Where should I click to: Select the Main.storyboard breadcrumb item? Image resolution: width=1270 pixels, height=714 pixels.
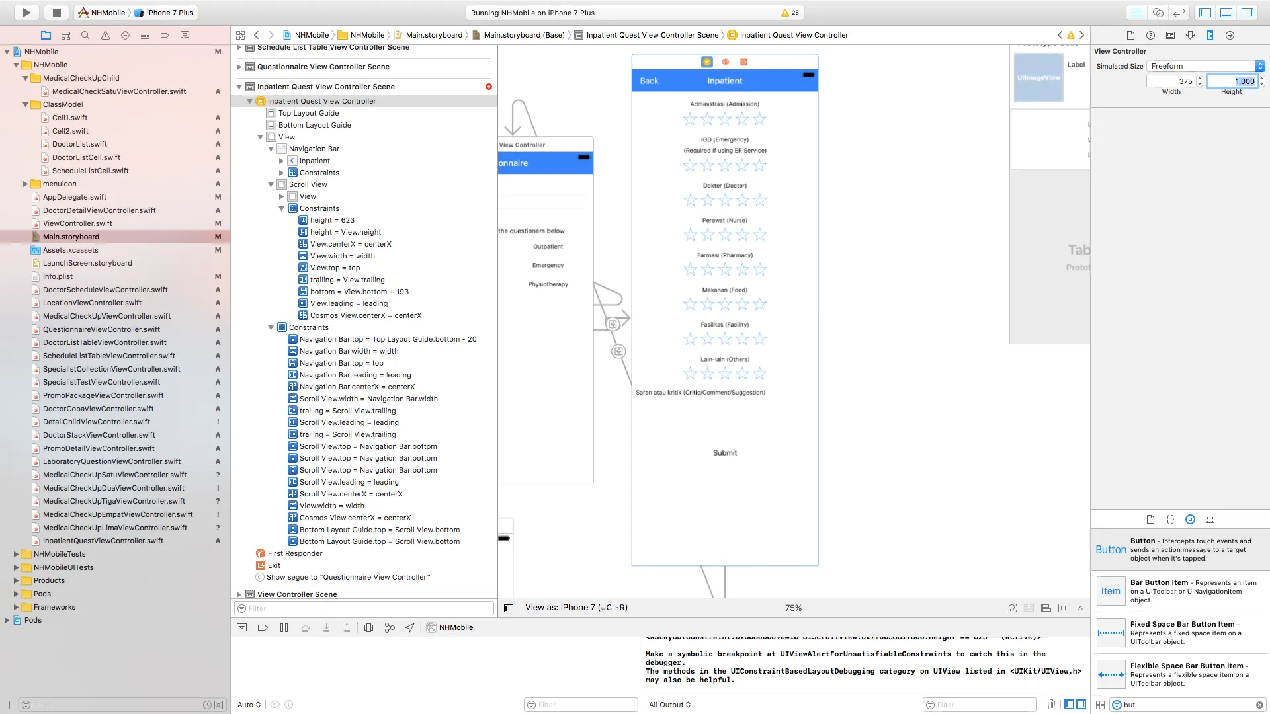click(x=433, y=35)
